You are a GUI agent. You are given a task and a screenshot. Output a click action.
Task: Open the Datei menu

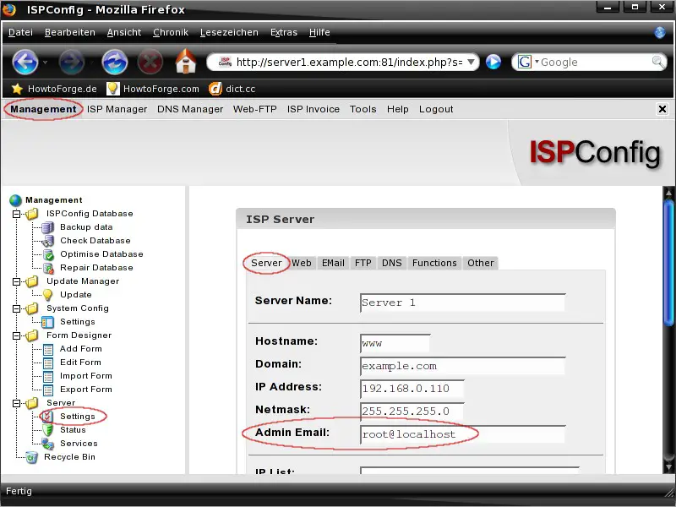tap(20, 32)
